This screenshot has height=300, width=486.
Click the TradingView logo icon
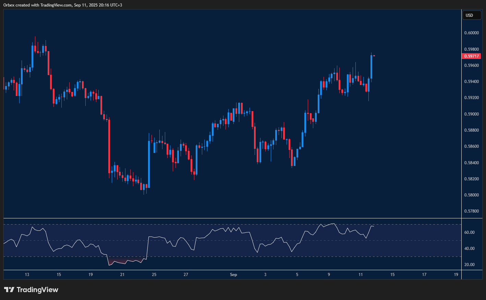[9, 290]
